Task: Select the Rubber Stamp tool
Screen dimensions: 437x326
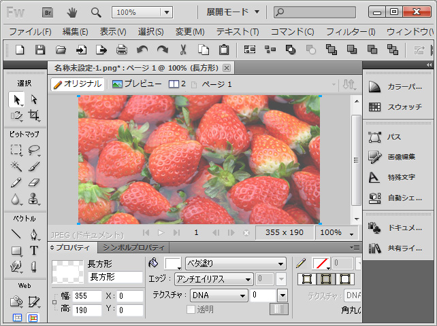Action: point(34,199)
